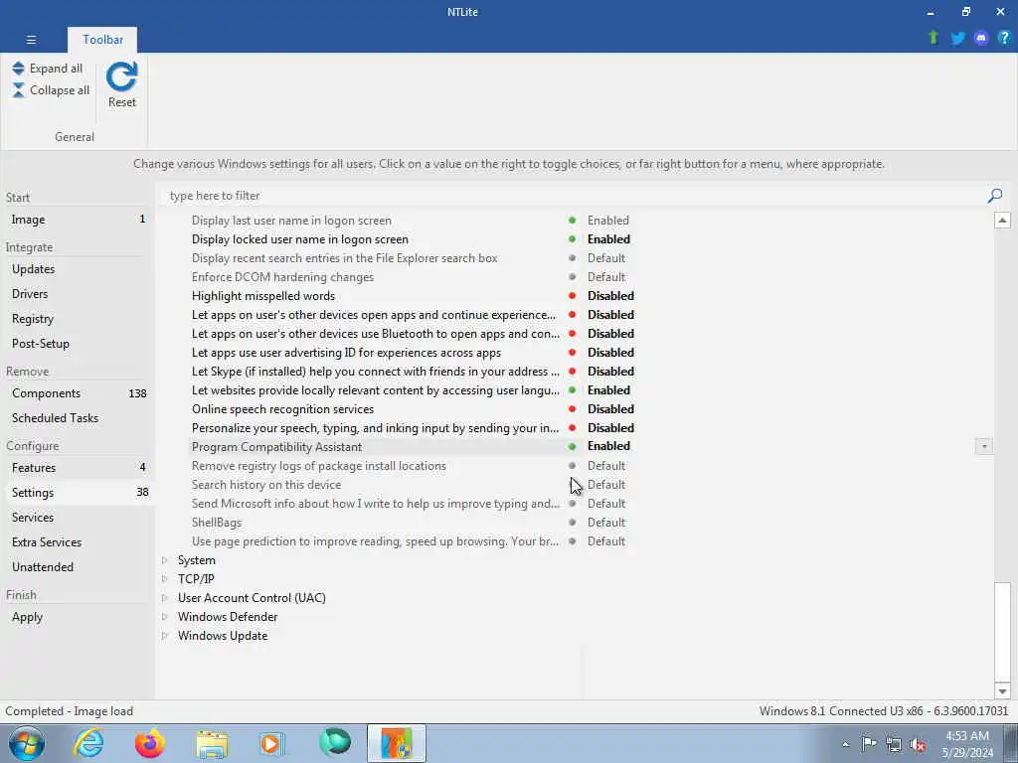Open Scheduled Tasks in the sidebar
Image resolution: width=1018 pixels, height=763 pixels.
(x=78, y=418)
